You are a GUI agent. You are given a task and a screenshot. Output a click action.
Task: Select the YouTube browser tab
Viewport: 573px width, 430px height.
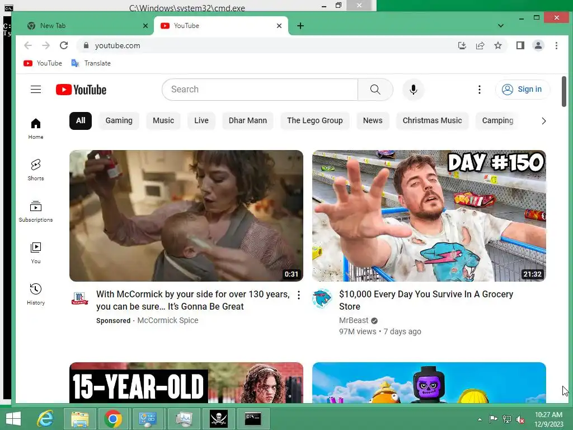point(220,26)
